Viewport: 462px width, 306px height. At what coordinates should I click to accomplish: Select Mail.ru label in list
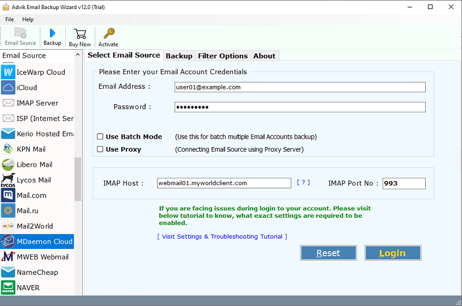click(x=27, y=211)
